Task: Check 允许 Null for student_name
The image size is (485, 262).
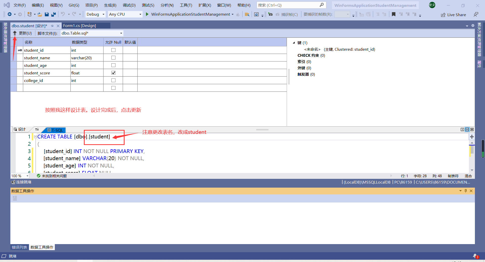Action: (x=113, y=57)
